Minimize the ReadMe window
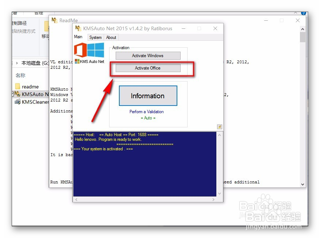The image size is (320, 238). pyautogui.click(x=266, y=20)
